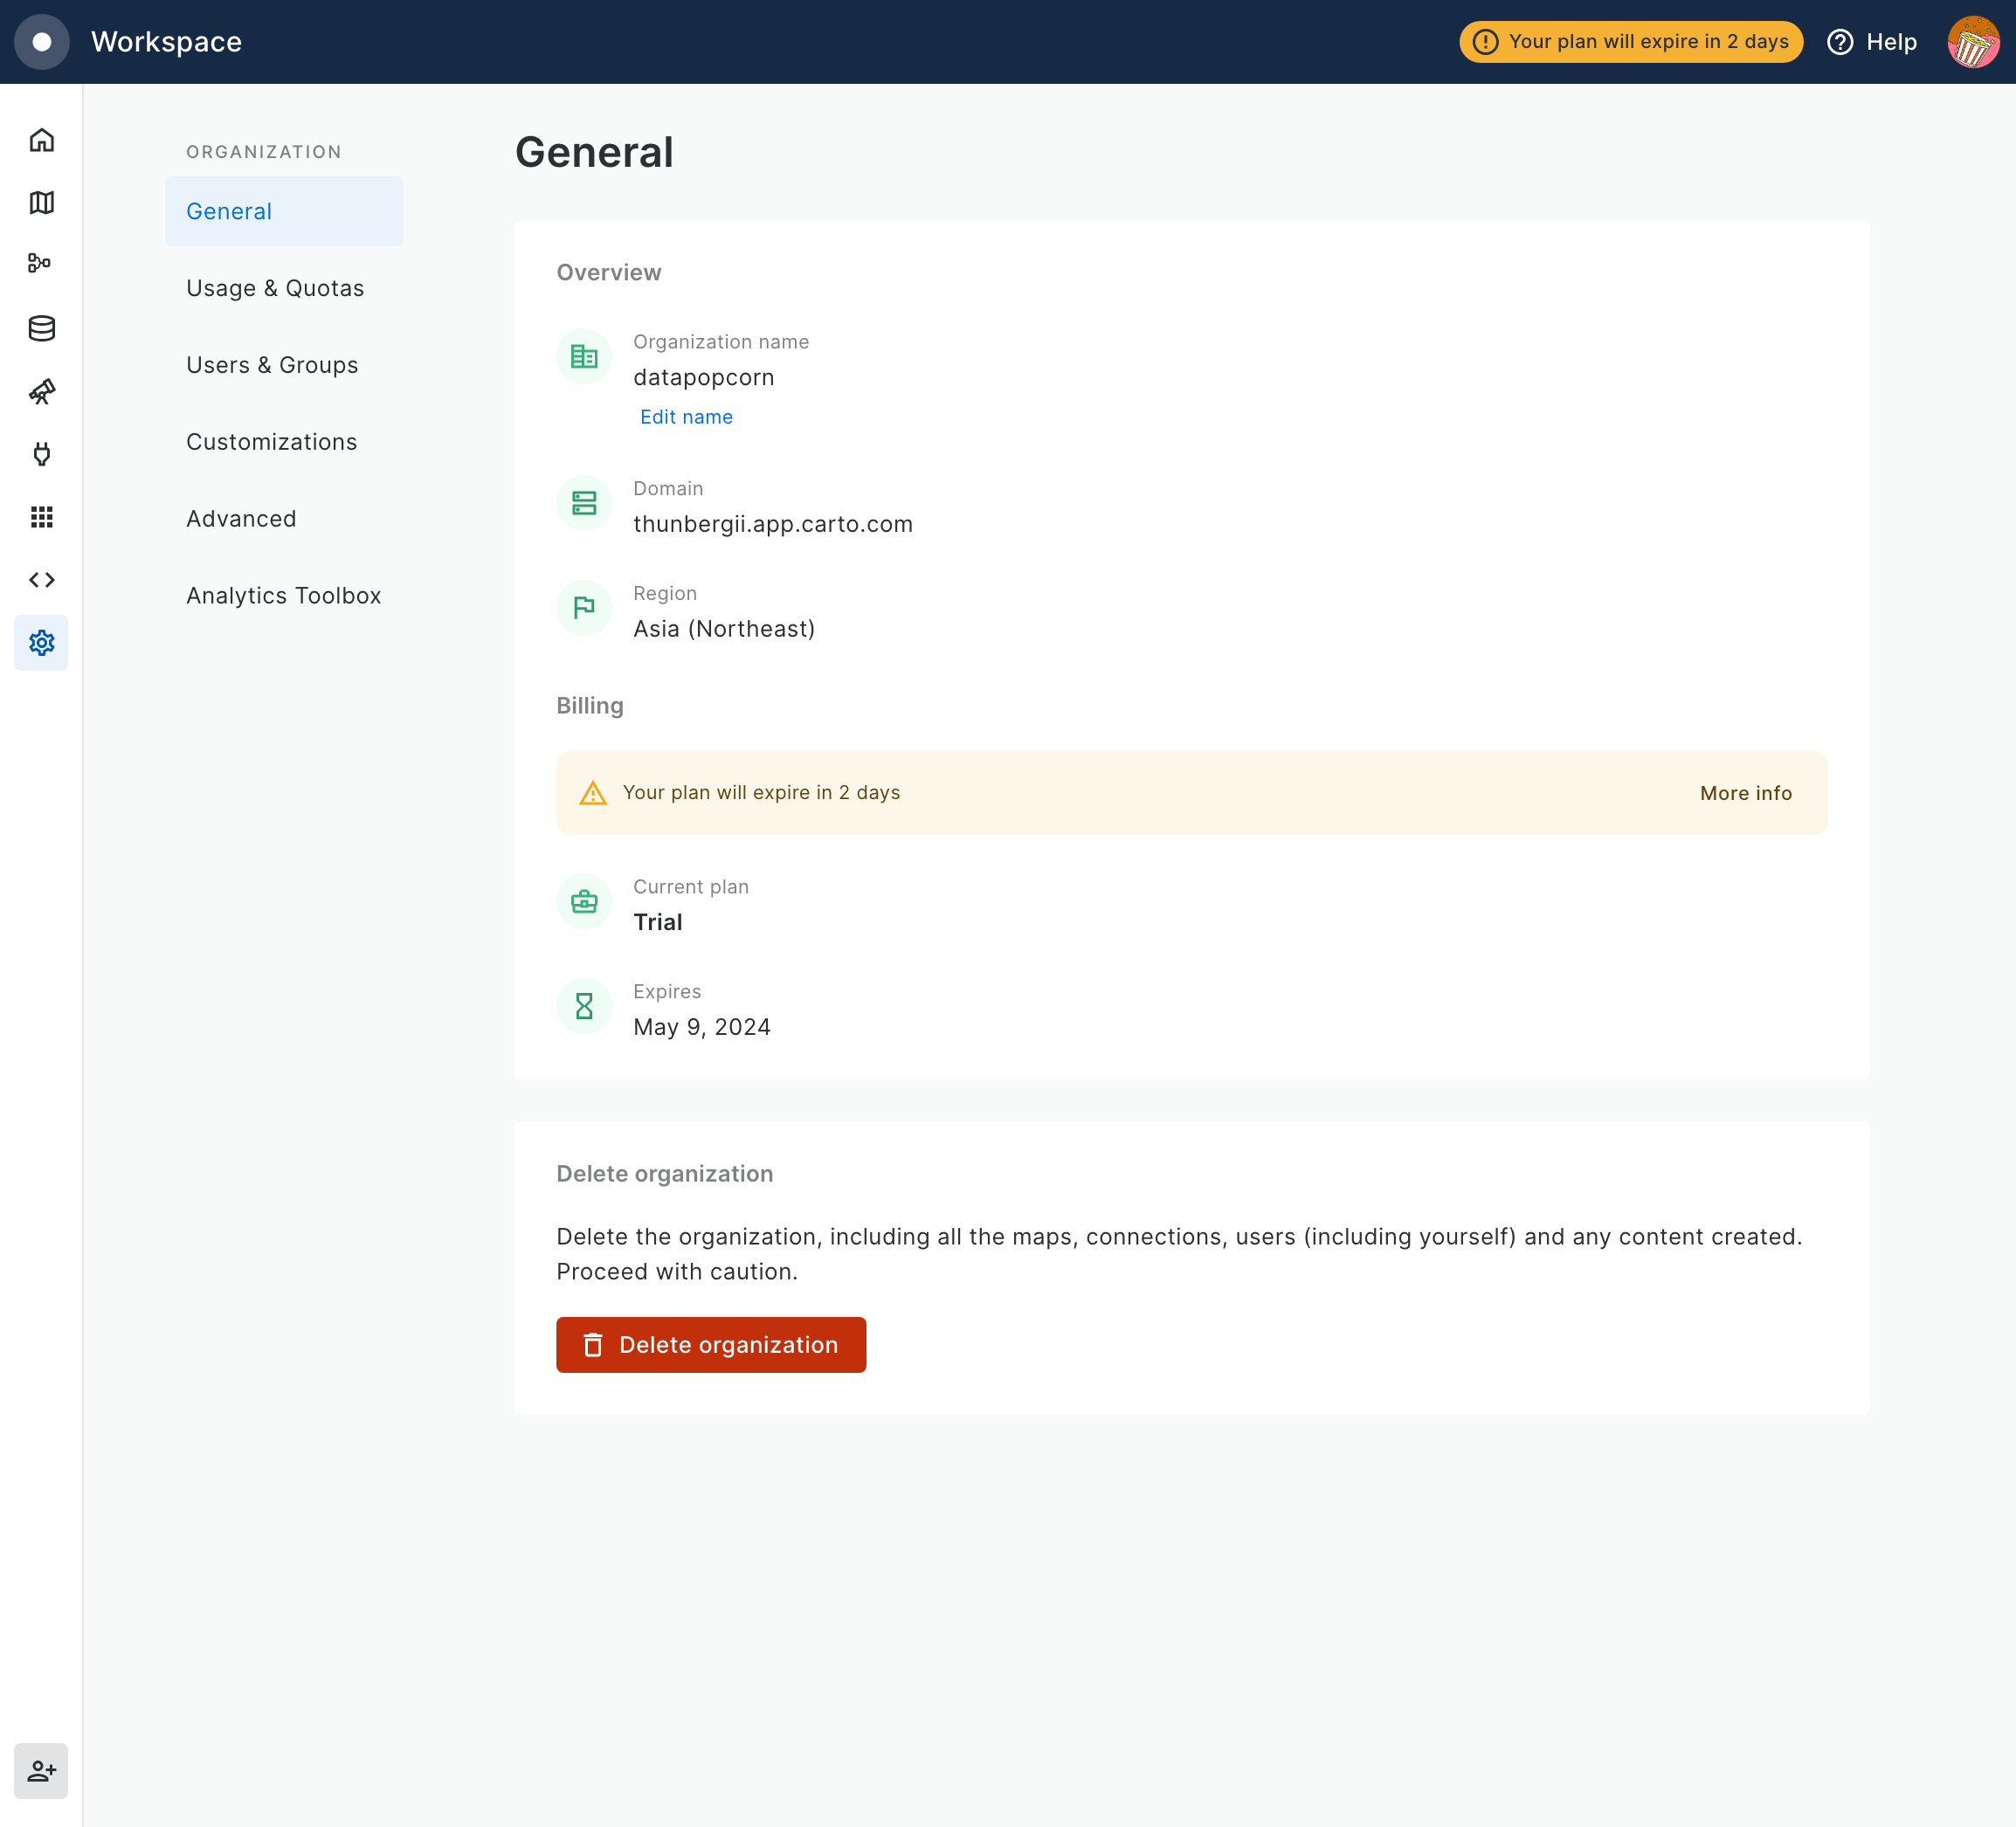Click the Edit name link

686,417
